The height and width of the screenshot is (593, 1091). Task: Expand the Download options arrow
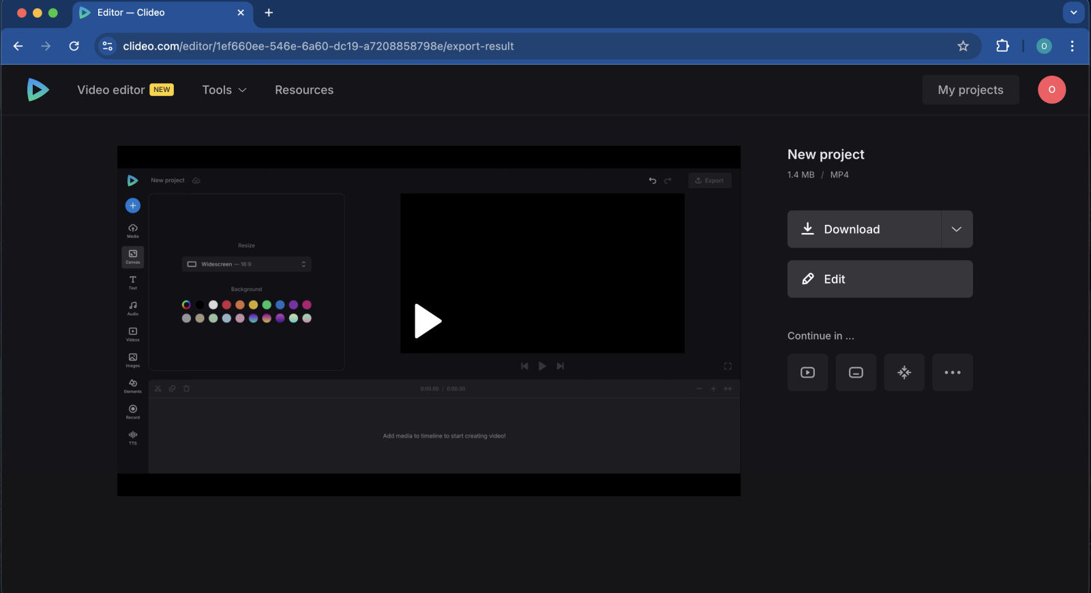click(x=957, y=229)
